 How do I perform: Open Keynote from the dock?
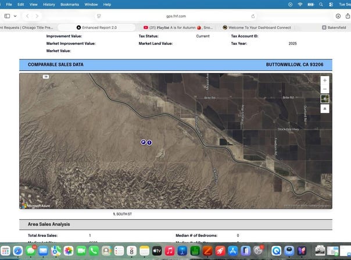(182, 251)
